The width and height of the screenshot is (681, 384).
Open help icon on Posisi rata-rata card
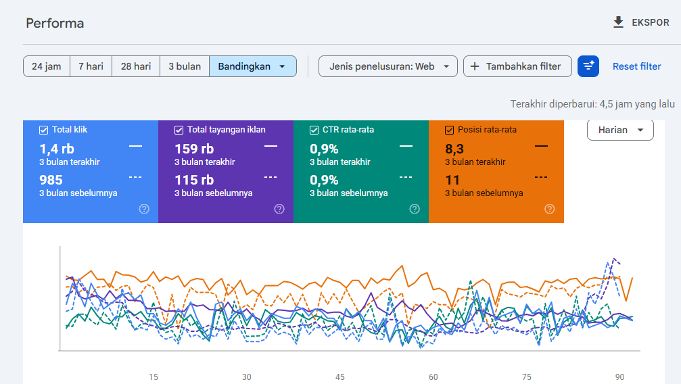pyautogui.click(x=549, y=209)
